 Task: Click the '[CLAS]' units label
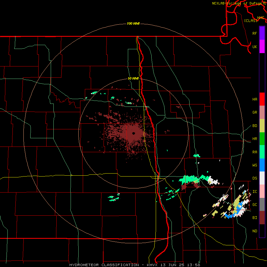251,20
